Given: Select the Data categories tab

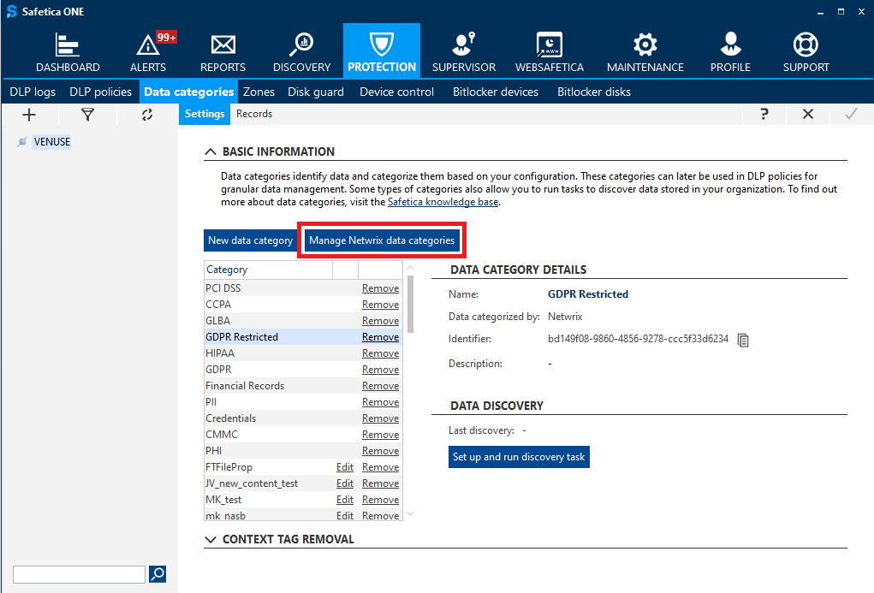Looking at the screenshot, I should [189, 92].
